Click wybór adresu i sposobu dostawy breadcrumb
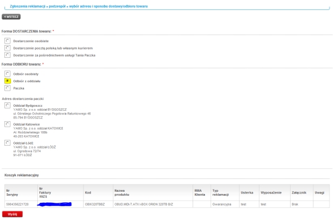 click(108, 6)
